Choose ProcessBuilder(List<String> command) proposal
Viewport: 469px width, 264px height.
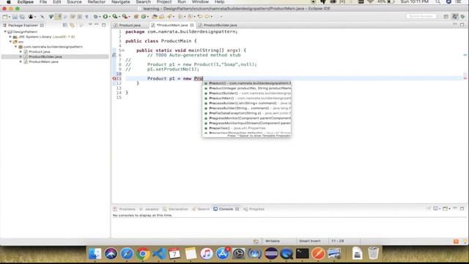coord(247,103)
